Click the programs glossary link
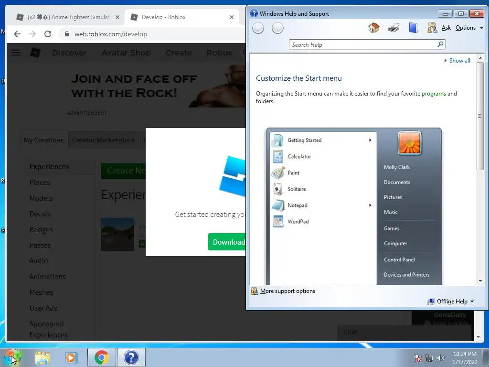 pos(434,94)
